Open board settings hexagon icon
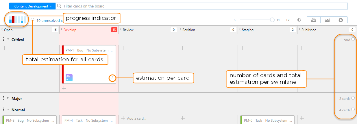The height and width of the screenshot is (124, 357). tap(341, 20)
